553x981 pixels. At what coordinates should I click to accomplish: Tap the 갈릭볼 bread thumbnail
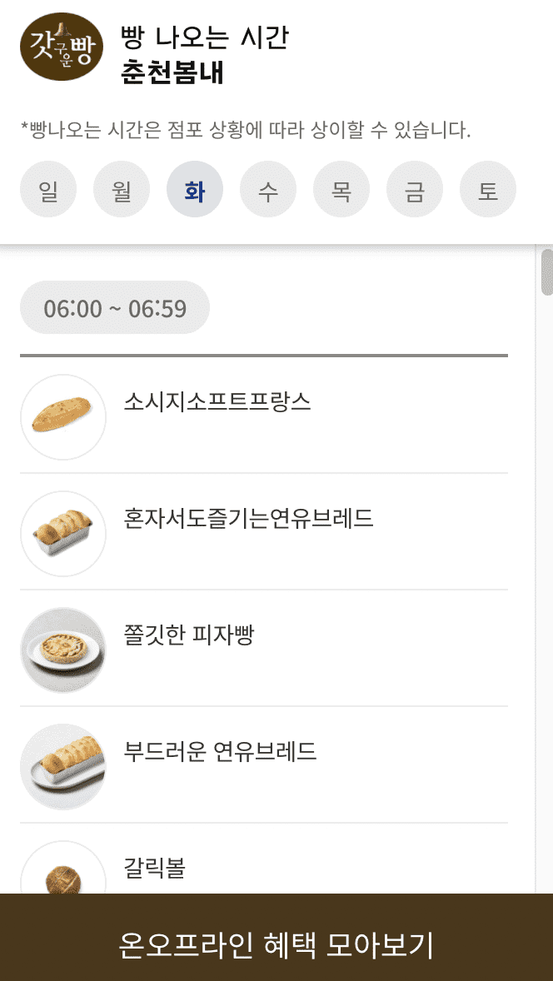point(63,869)
